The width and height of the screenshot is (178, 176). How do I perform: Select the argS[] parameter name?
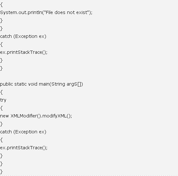click(x=74, y=84)
